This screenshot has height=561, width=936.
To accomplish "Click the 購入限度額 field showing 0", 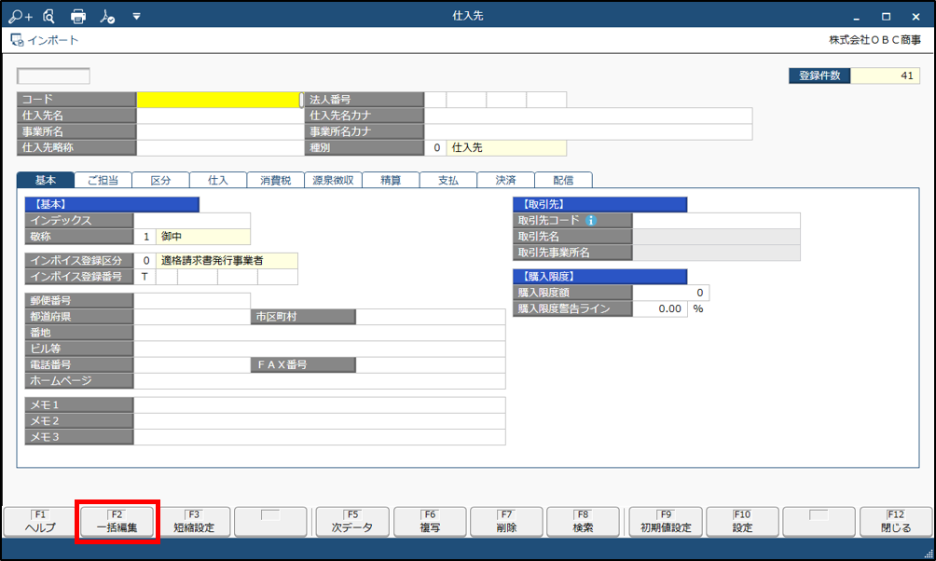I will click(671, 293).
